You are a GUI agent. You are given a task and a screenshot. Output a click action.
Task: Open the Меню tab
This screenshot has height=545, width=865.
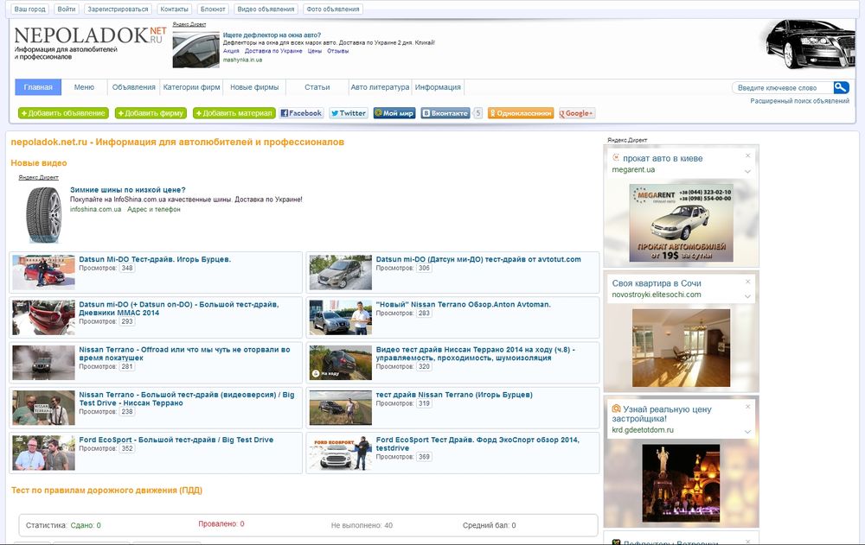pyautogui.click(x=84, y=87)
